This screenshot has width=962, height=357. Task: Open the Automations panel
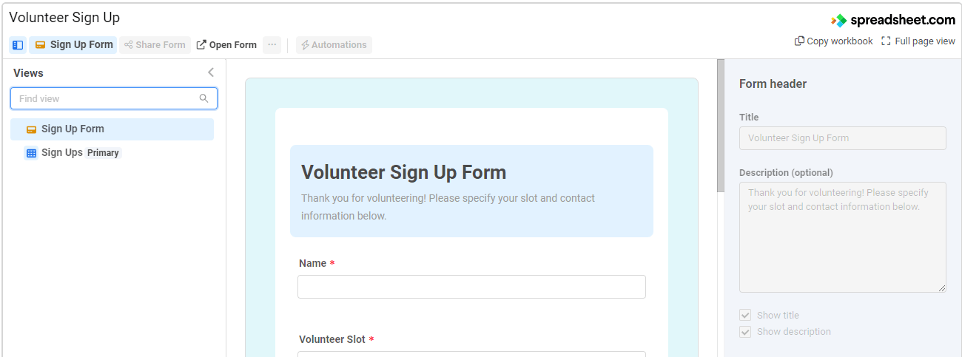click(334, 45)
